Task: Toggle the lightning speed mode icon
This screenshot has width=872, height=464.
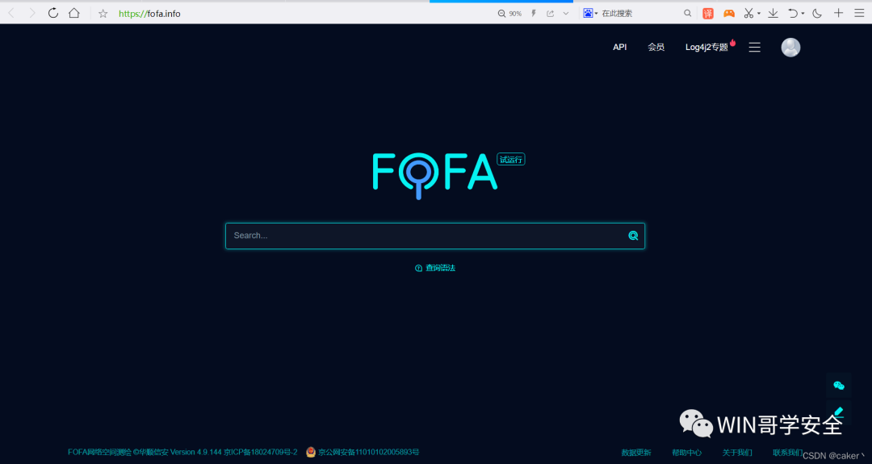Action: (x=534, y=14)
